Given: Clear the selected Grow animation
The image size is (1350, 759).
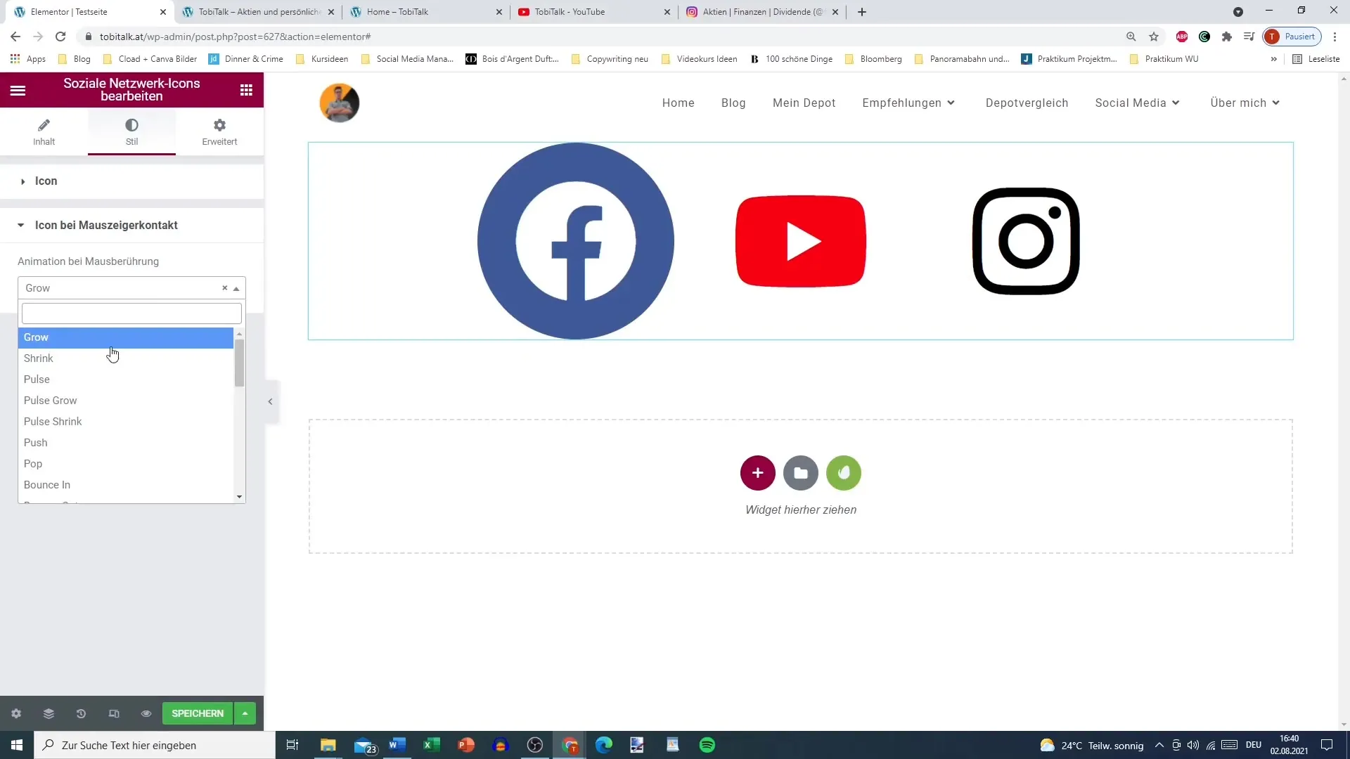Looking at the screenshot, I should pos(225,288).
